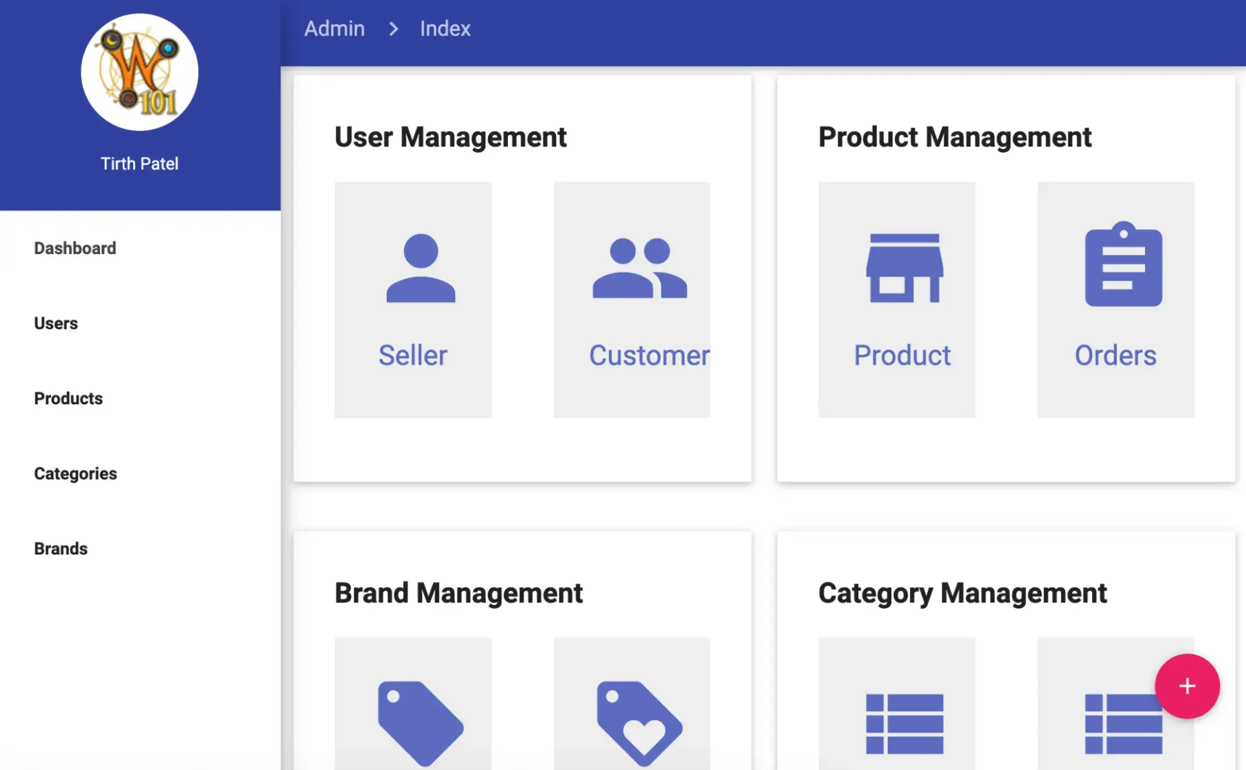Select Categories in the sidebar
Image resolution: width=1246 pixels, height=770 pixels.
click(75, 473)
